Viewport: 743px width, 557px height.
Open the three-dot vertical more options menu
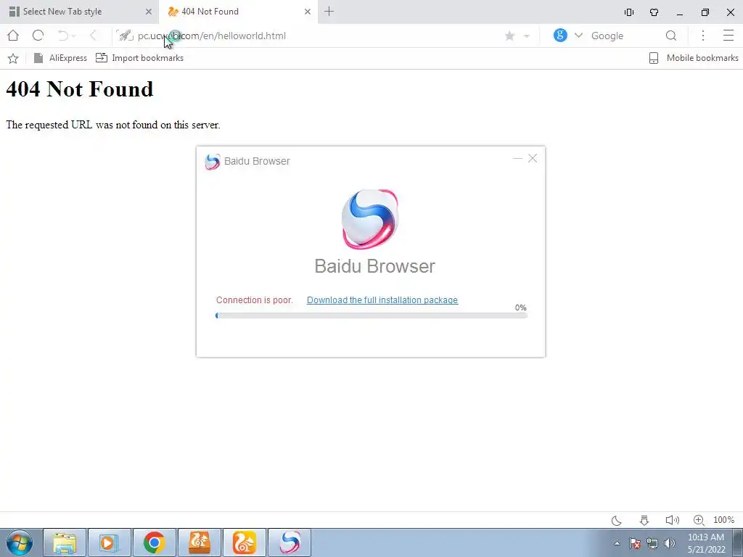pyautogui.click(x=703, y=36)
